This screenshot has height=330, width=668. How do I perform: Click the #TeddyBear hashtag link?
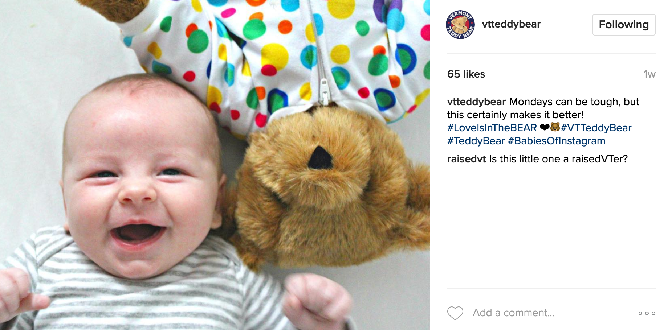pyautogui.click(x=476, y=141)
